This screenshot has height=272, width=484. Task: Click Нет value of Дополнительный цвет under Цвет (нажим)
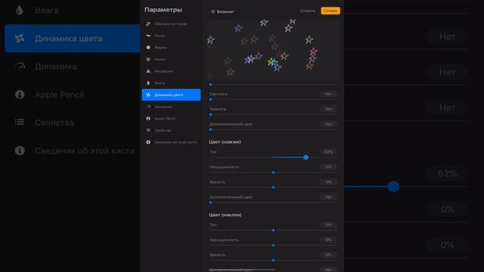pos(328,197)
